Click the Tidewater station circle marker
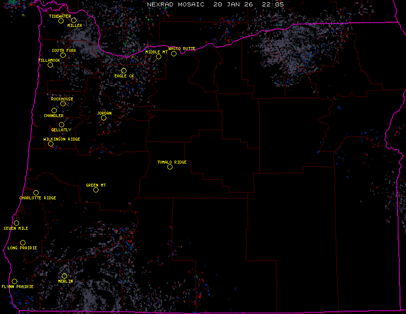 tap(61, 21)
